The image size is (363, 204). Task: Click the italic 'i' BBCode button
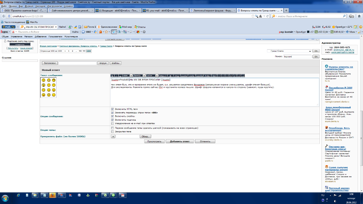click(116, 76)
